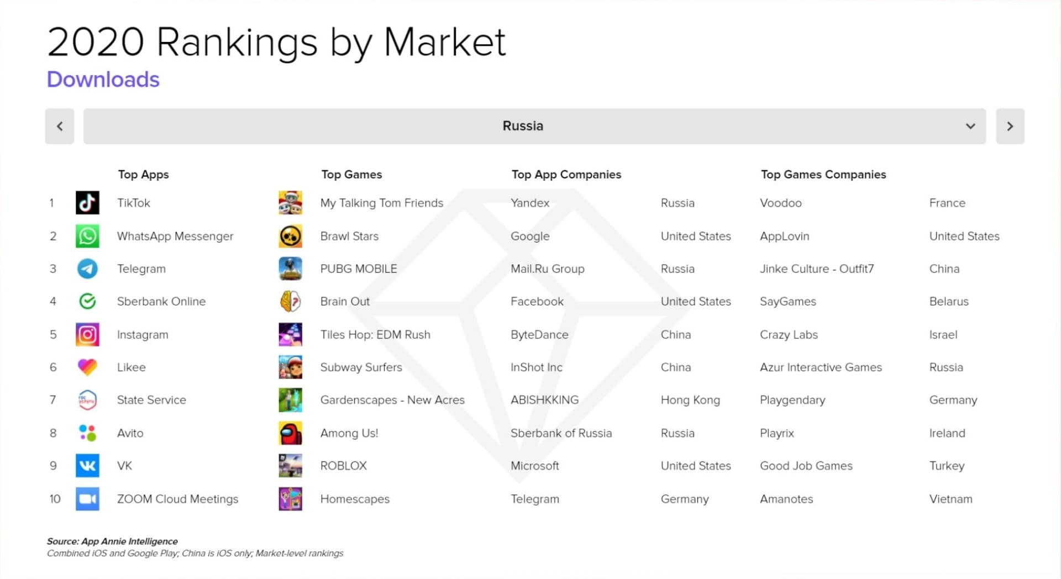Click the VK app icon
The width and height of the screenshot is (1061, 579).
87,466
